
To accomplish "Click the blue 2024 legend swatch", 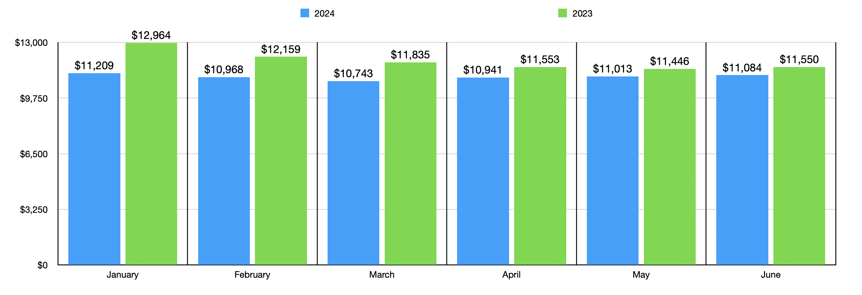I will point(304,13).
